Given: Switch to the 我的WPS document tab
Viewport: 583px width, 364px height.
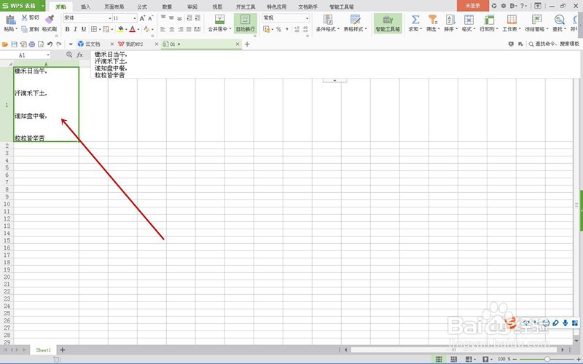Looking at the screenshot, I should 134,44.
